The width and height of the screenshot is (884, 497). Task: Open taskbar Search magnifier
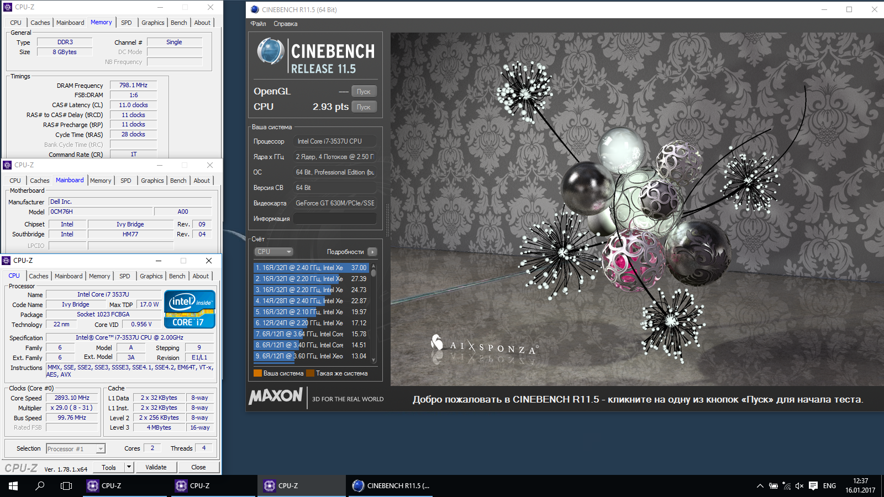tap(40, 486)
